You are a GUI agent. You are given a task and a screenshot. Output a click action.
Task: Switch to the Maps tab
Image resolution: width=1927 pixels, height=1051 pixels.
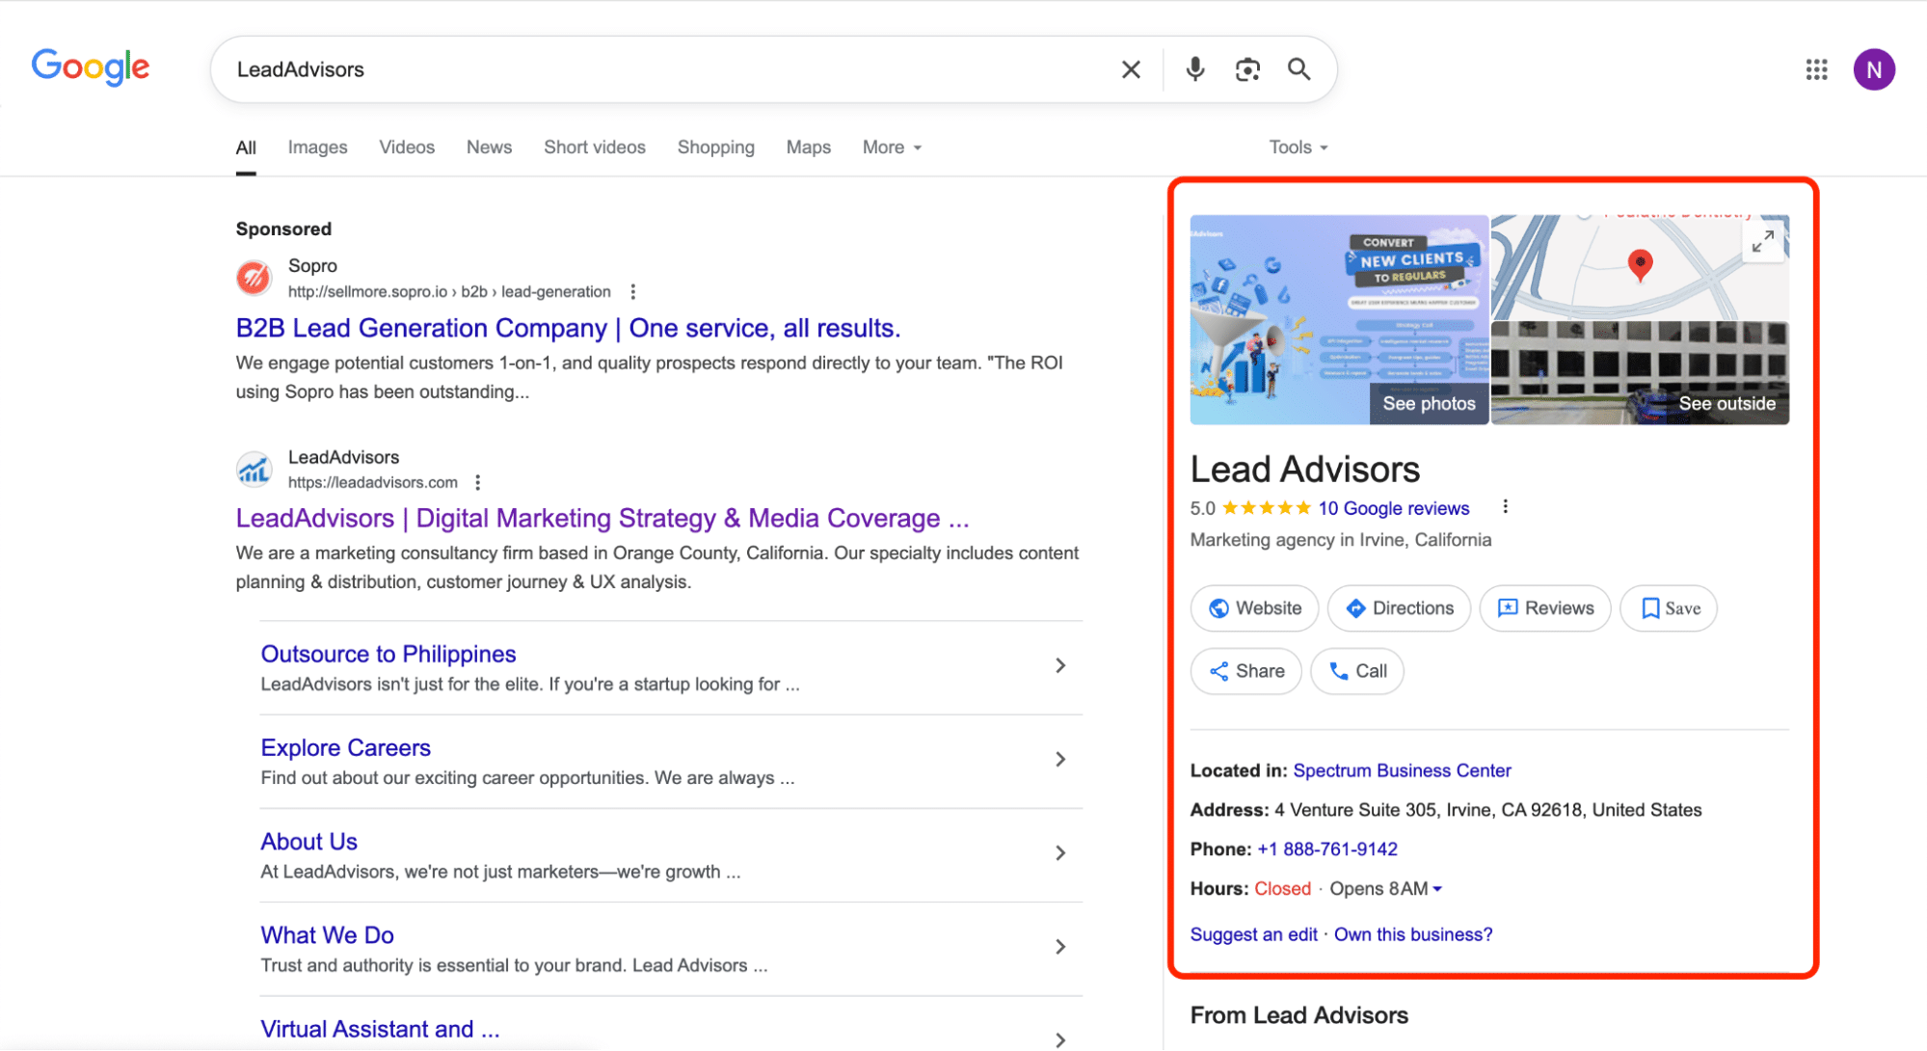click(x=808, y=148)
